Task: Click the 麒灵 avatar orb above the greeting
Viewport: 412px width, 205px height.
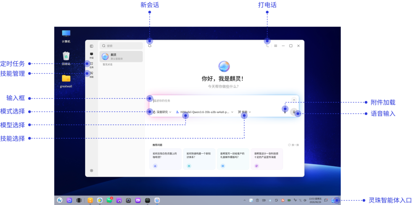Action: pyautogui.click(x=224, y=67)
